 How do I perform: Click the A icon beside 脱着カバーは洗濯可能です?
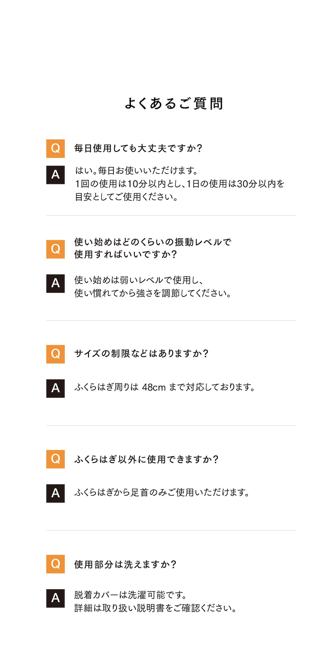55,598
